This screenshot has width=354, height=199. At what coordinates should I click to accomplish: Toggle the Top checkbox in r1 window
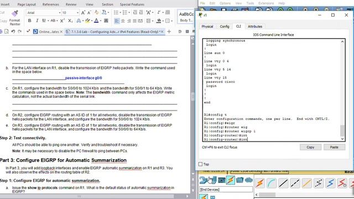click(200, 164)
